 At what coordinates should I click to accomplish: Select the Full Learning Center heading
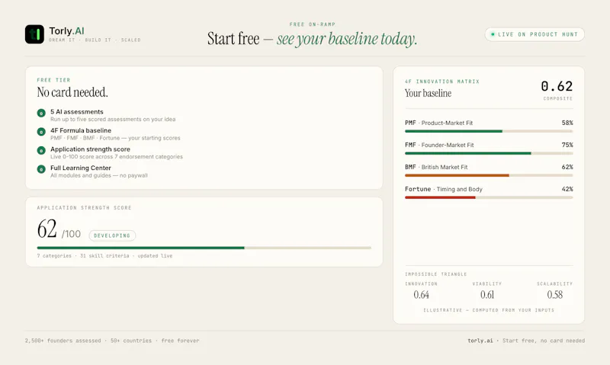pyautogui.click(x=81, y=168)
